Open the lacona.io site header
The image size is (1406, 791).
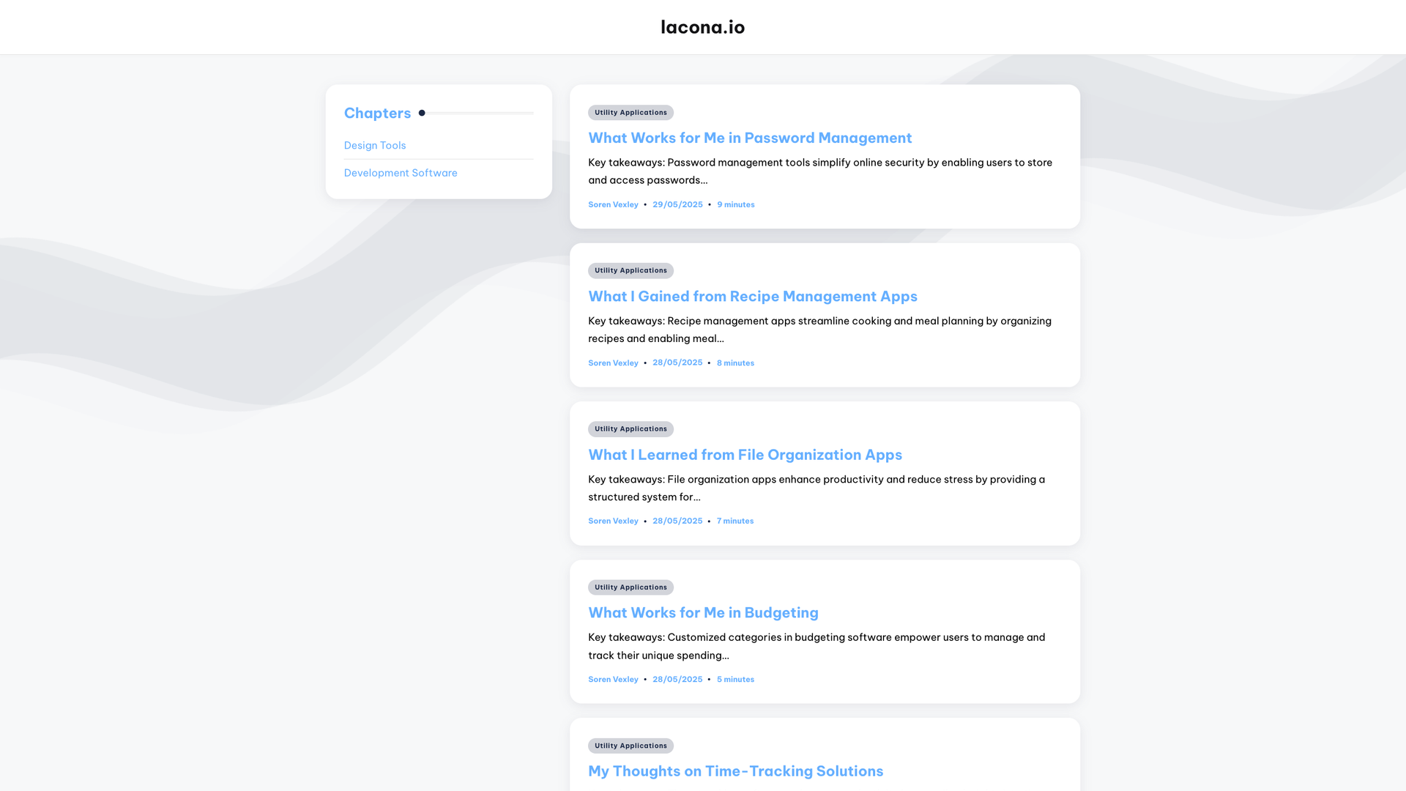[x=702, y=27]
